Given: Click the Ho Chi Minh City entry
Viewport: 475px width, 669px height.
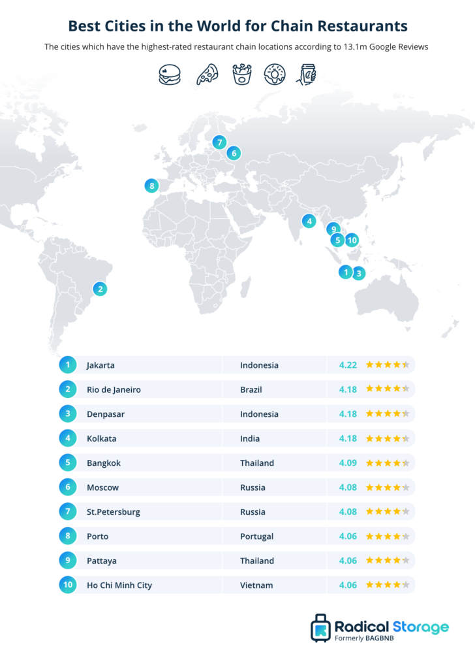Looking at the screenshot, I should coord(119,585).
